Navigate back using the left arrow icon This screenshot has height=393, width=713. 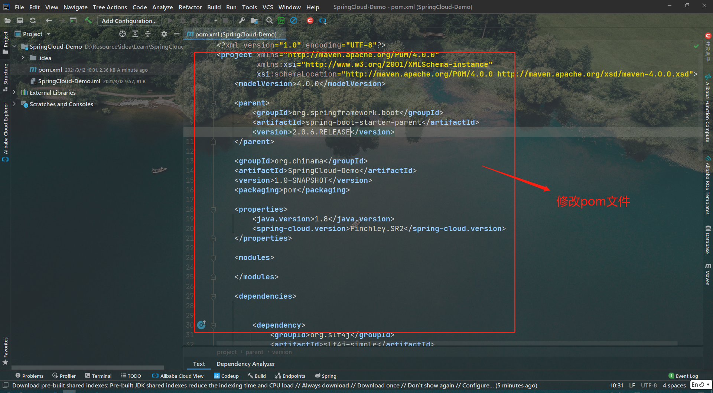[49, 21]
